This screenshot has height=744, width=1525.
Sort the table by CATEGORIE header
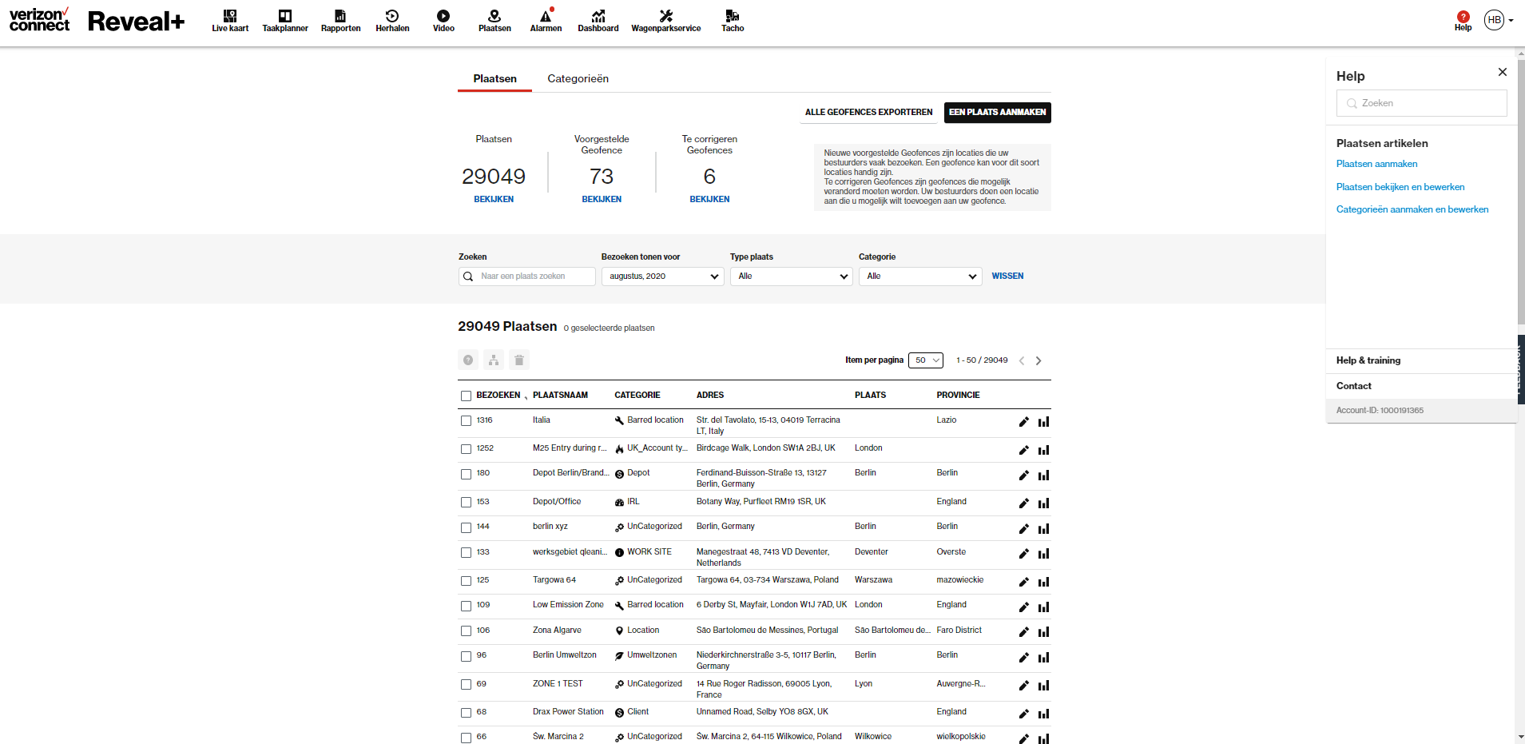point(637,395)
